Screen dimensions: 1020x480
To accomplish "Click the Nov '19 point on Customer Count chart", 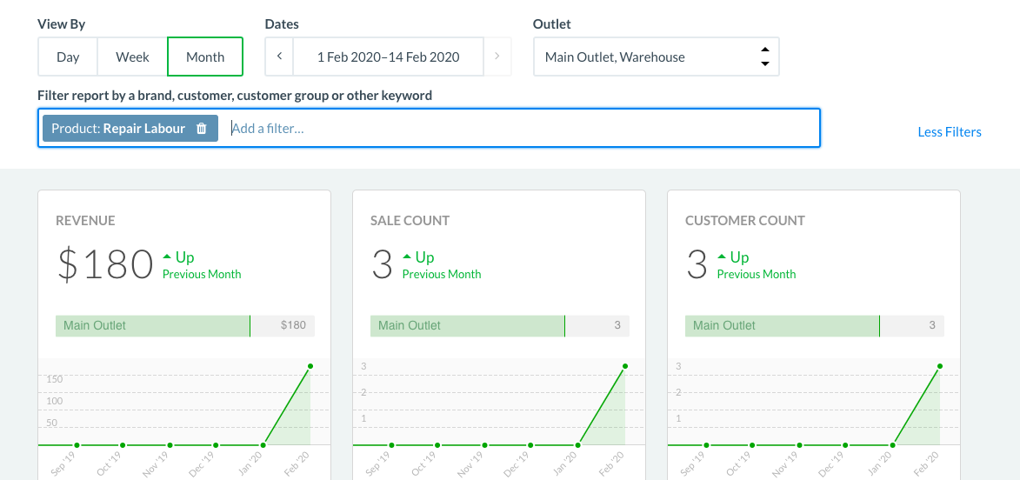I will tap(799, 445).
